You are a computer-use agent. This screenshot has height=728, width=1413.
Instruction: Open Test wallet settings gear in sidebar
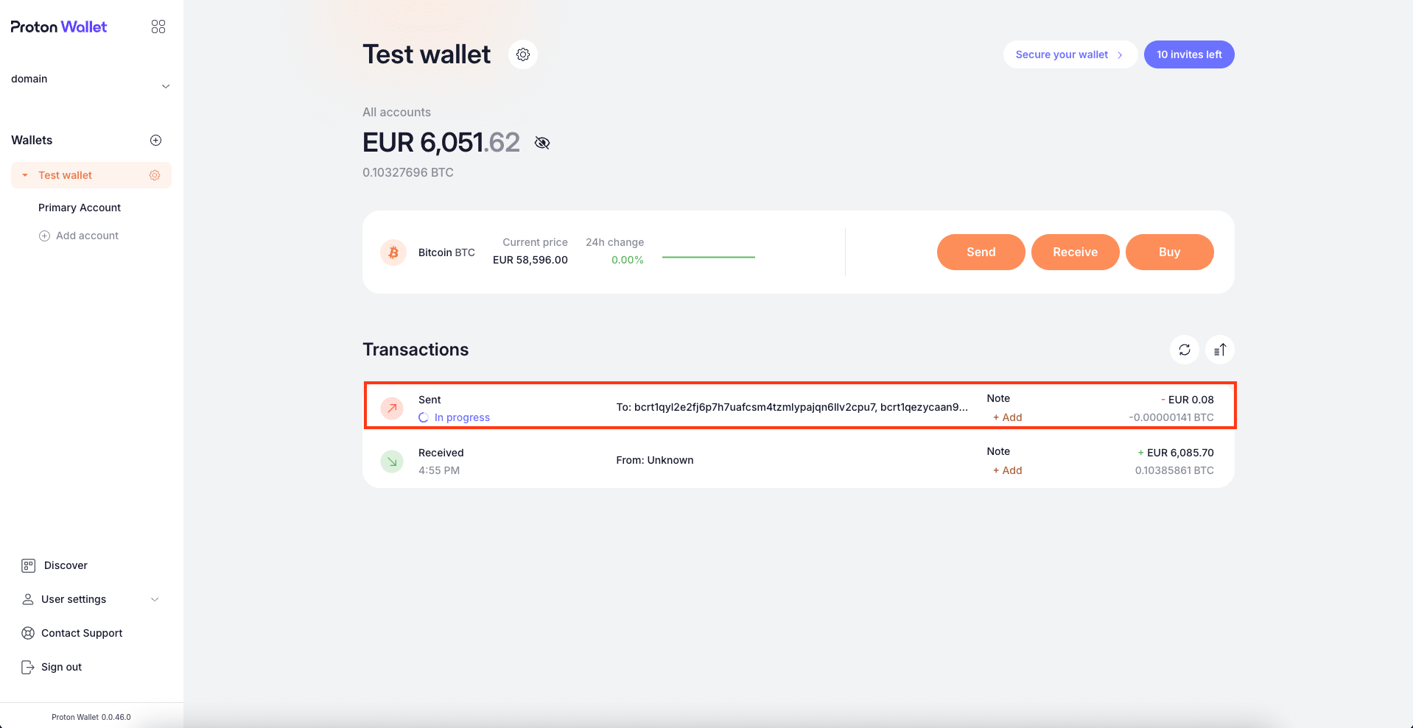pos(155,174)
